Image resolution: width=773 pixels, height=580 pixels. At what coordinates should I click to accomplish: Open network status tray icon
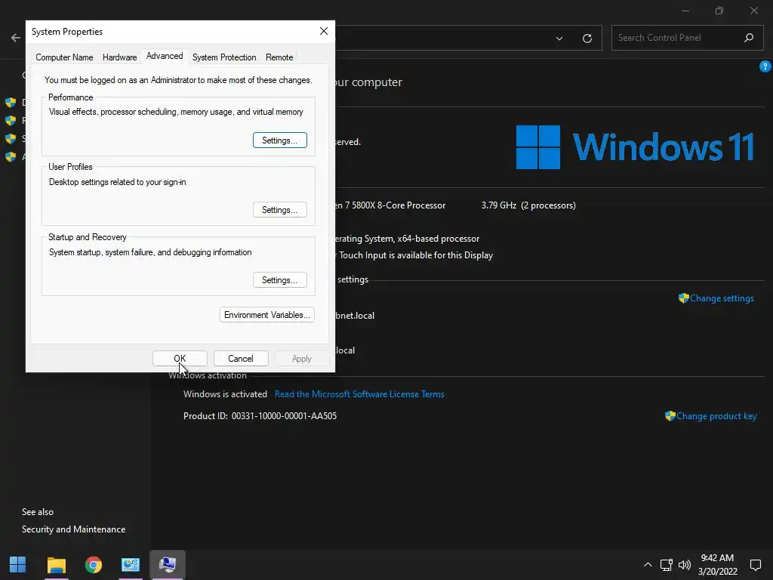pyautogui.click(x=666, y=565)
